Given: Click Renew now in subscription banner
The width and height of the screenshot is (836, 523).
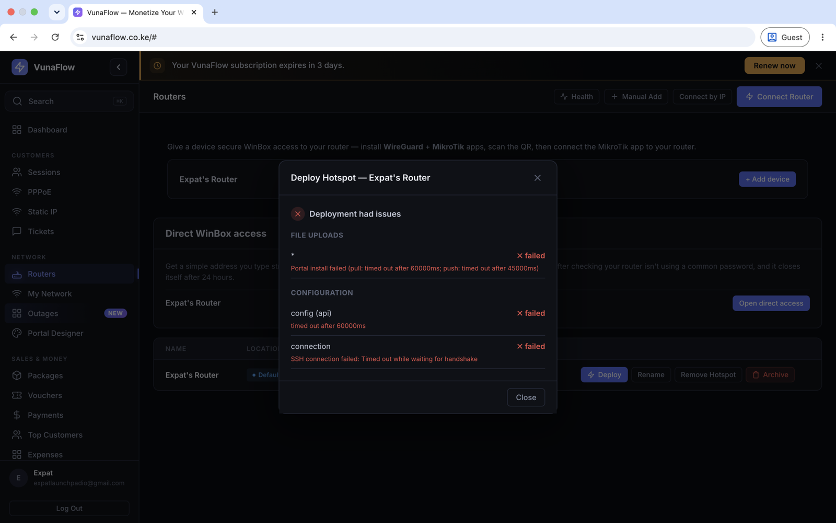Looking at the screenshot, I should 774,65.
